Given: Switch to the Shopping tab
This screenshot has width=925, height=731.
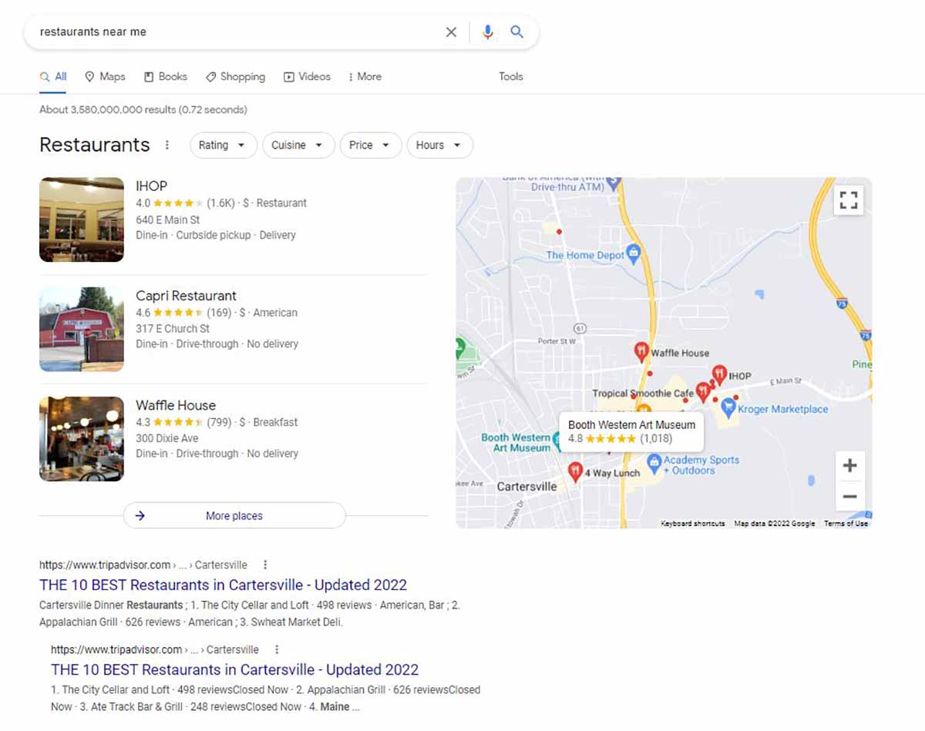Looking at the screenshot, I should click(x=235, y=76).
